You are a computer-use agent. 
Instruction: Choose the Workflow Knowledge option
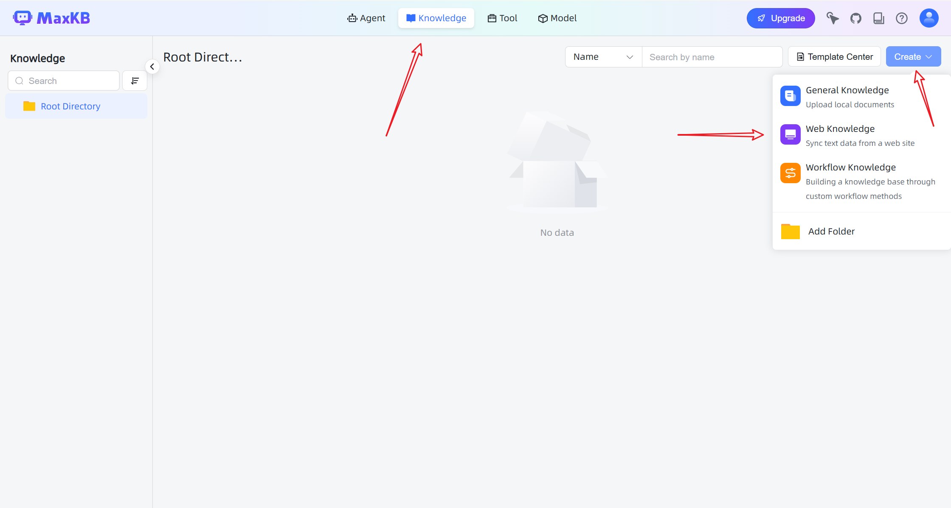(x=850, y=167)
